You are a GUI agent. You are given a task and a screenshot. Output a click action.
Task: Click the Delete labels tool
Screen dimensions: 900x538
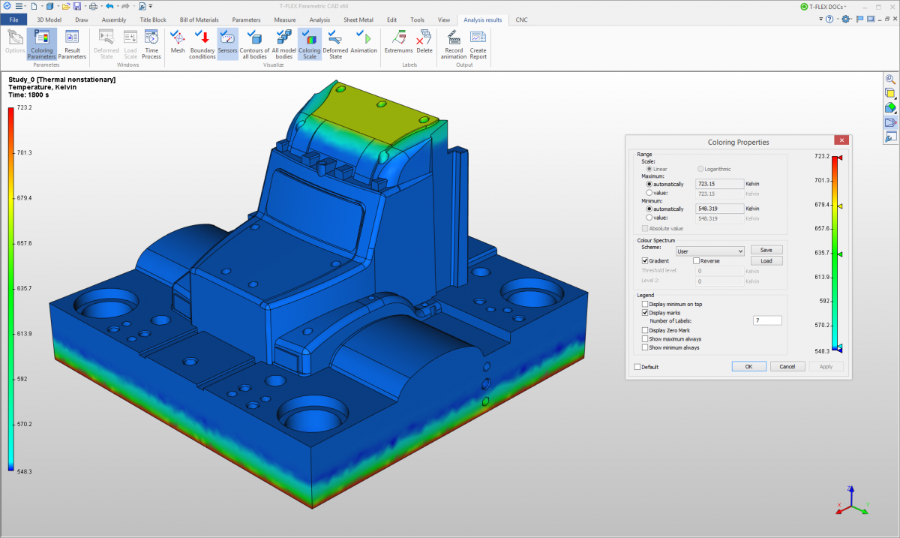(x=424, y=42)
